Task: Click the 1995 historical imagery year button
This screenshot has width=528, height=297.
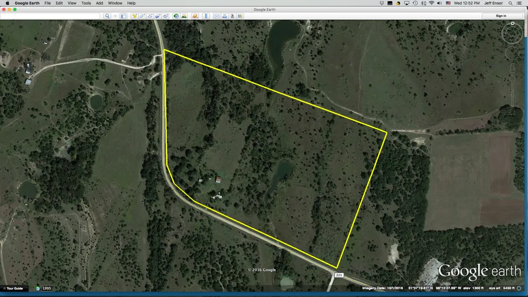Action: (47, 288)
